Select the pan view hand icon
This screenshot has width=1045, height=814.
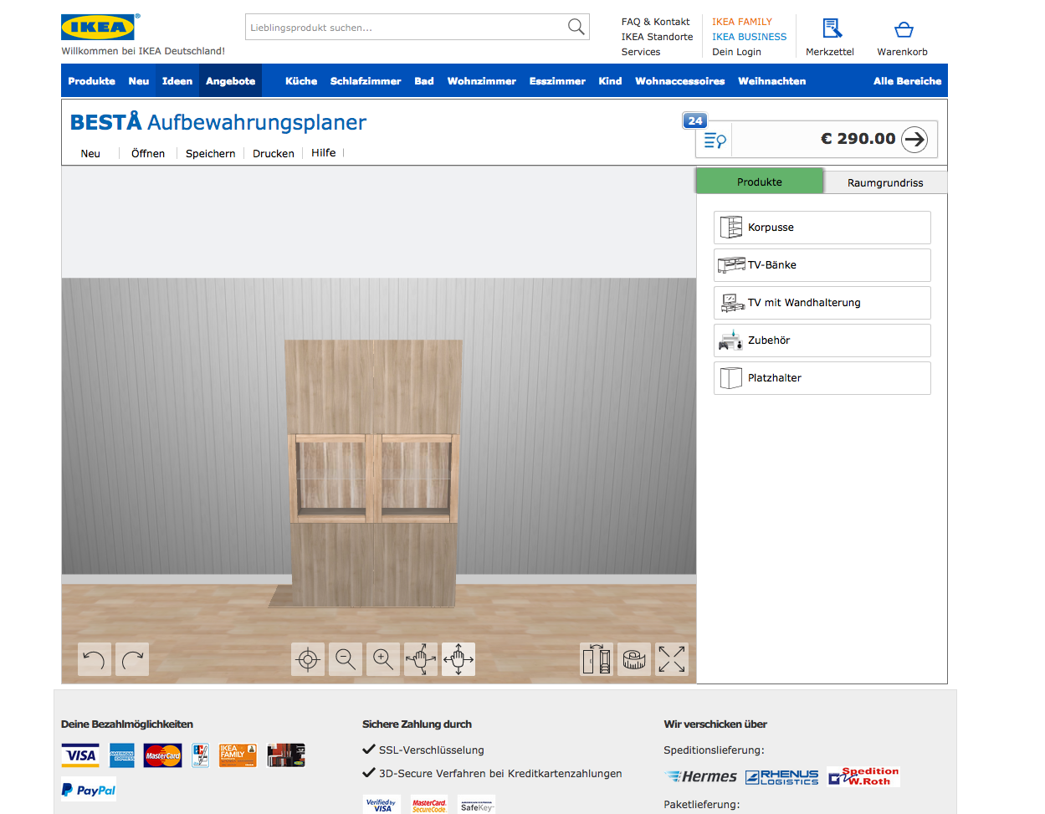(x=458, y=659)
